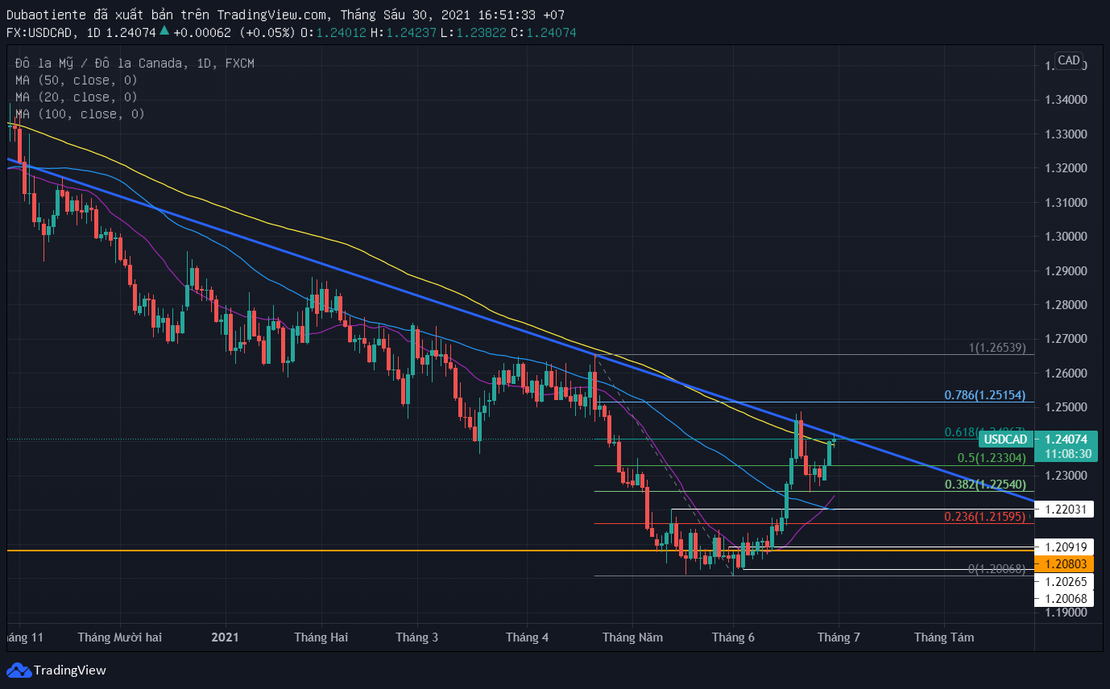Viewport: 1110px width, 689px height.
Task: Click the Tháng 7 time label
Action: tap(839, 637)
